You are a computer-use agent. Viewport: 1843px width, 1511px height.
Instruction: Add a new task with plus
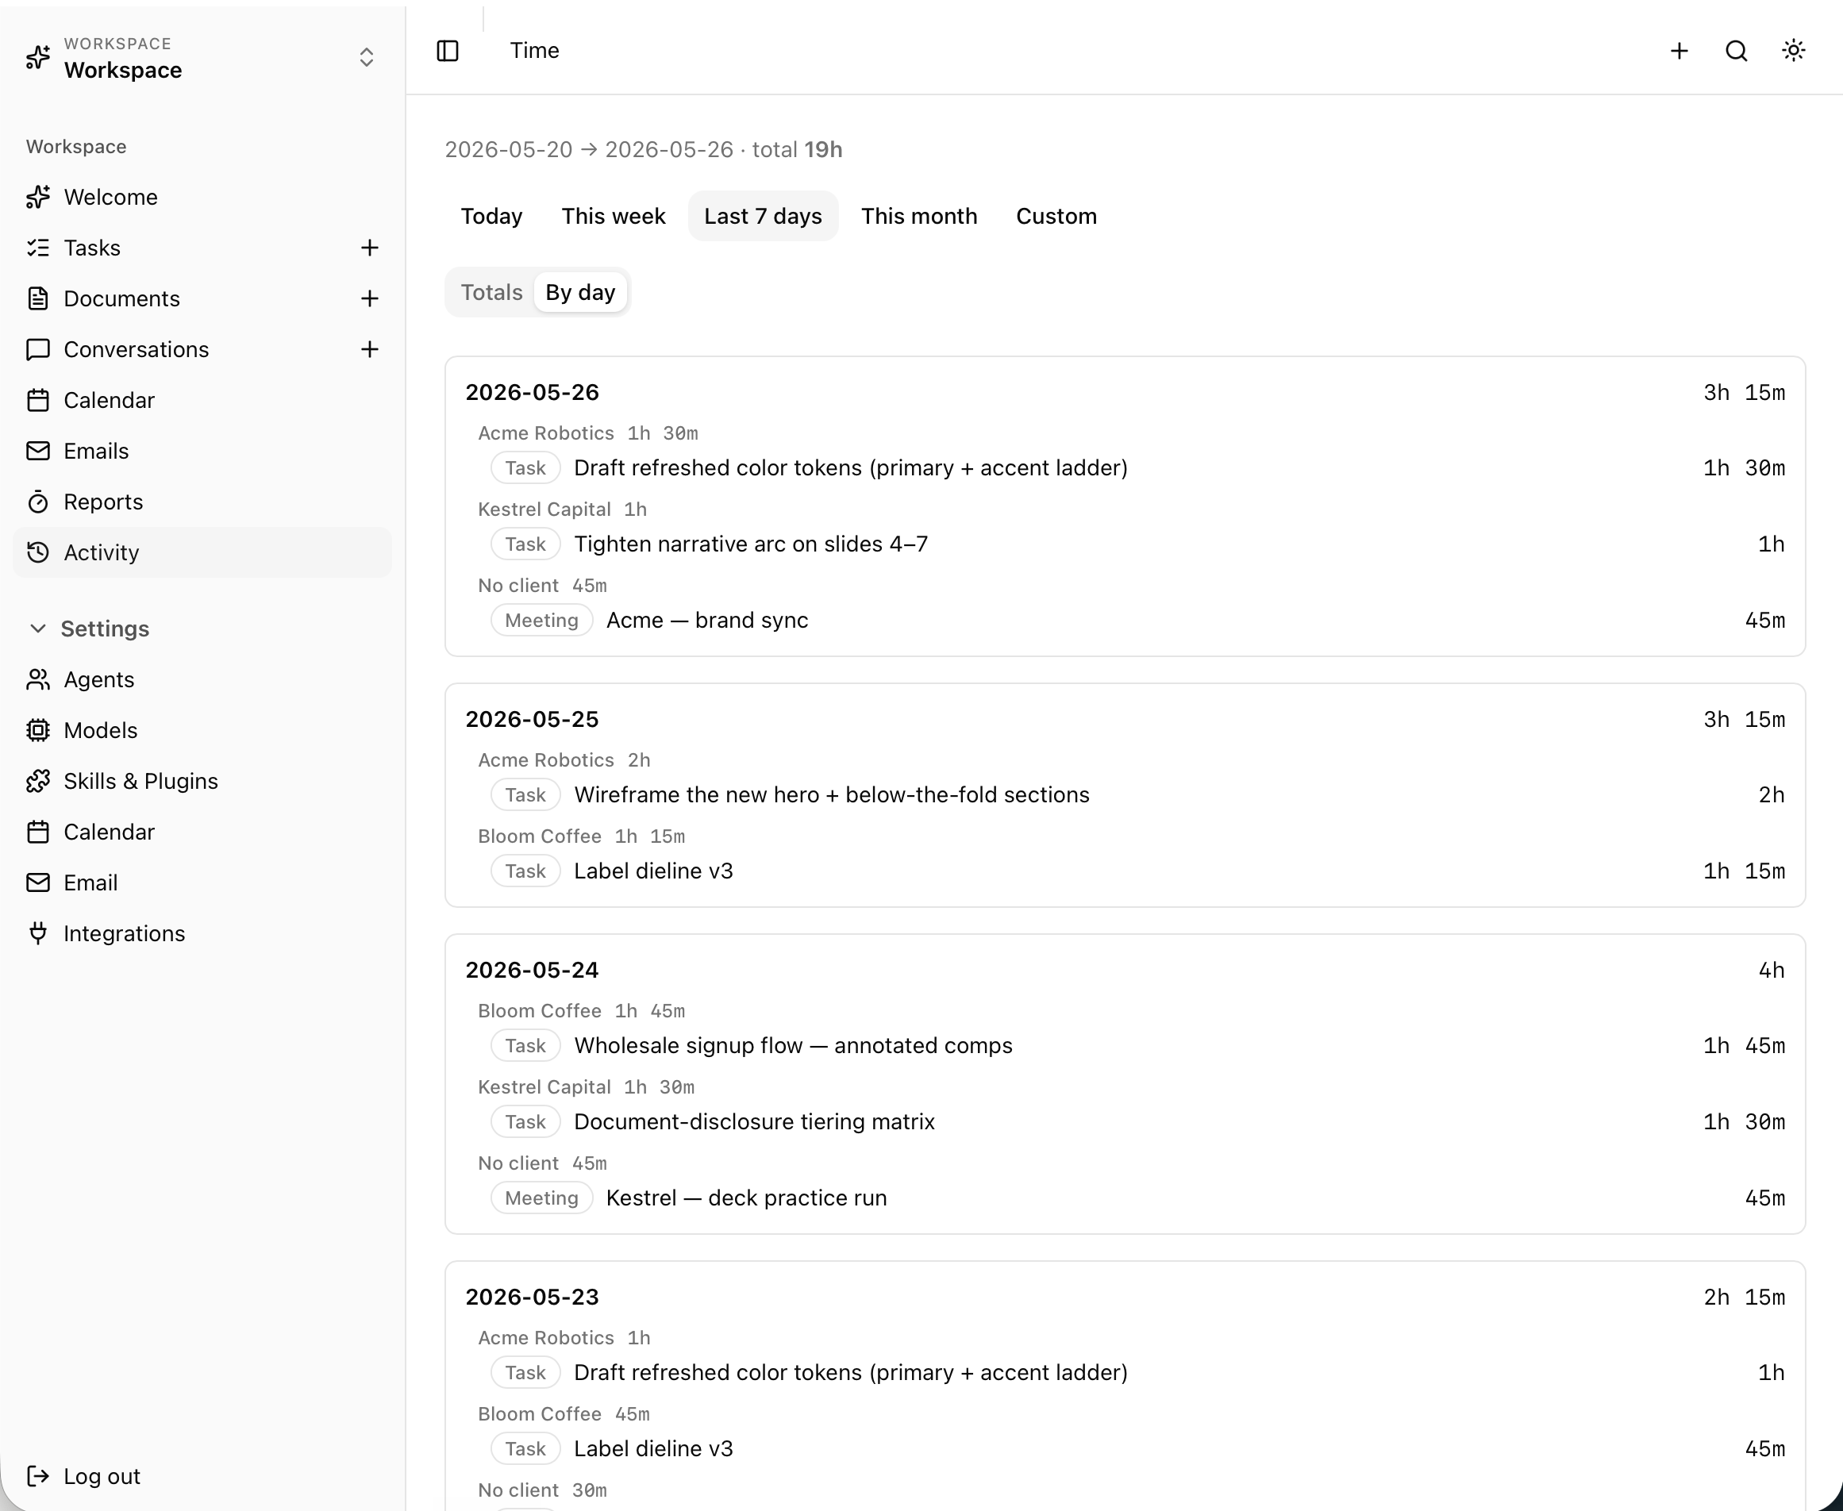pyautogui.click(x=369, y=248)
